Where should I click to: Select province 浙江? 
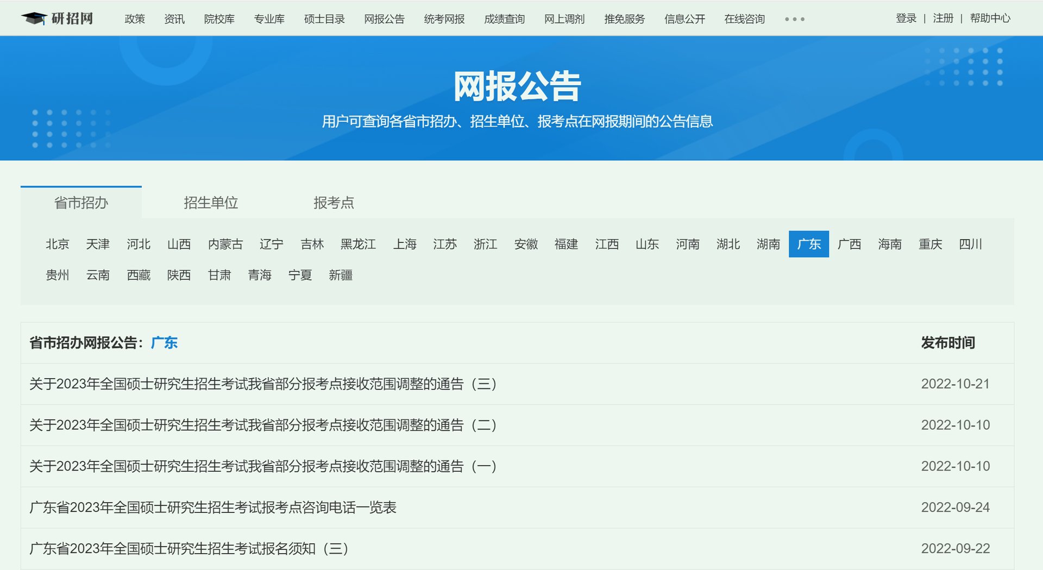click(x=486, y=244)
